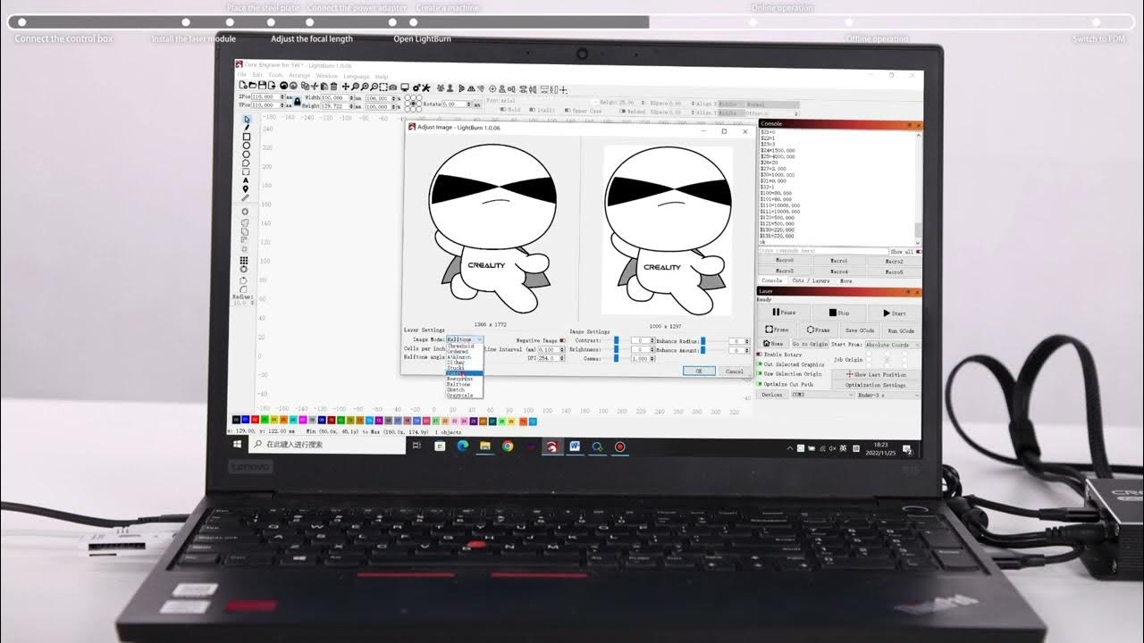Click the Save GCode button
1144x643 pixels.
[860, 330]
